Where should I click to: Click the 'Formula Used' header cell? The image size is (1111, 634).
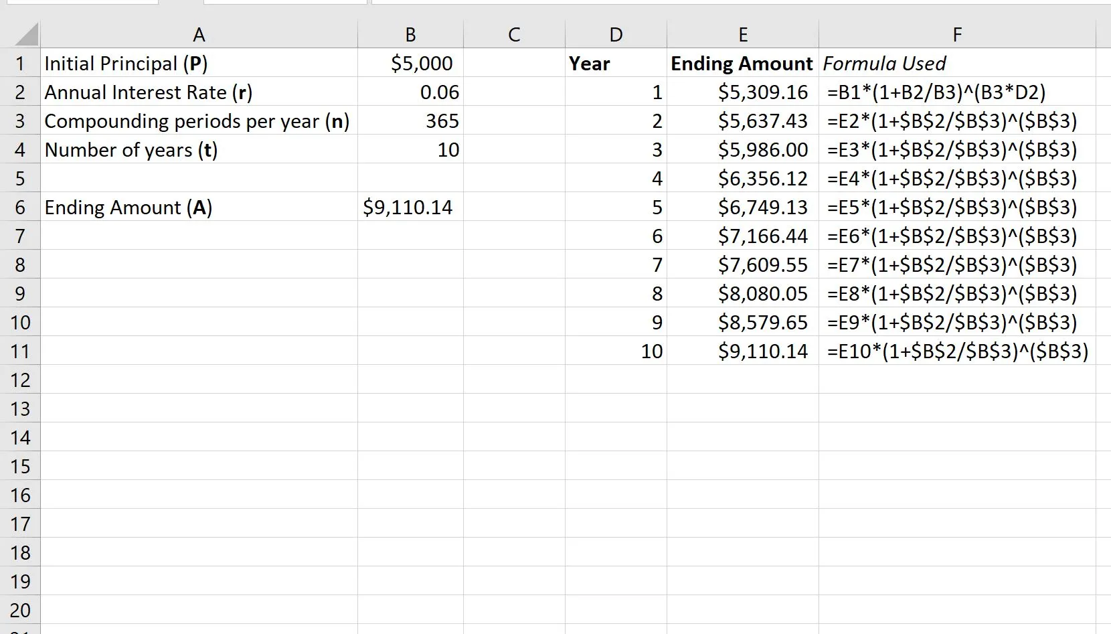click(x=957, y=63)
